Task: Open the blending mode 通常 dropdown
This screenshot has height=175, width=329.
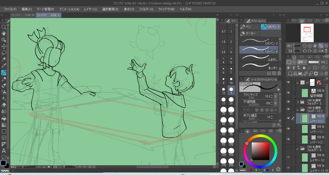Action: coord(302,62)
